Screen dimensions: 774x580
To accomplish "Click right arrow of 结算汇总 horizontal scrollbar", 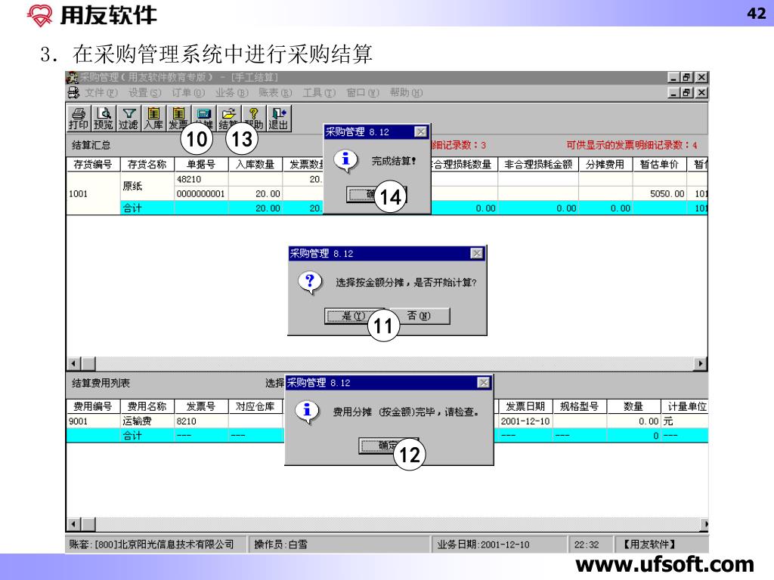I will [701, 364].
